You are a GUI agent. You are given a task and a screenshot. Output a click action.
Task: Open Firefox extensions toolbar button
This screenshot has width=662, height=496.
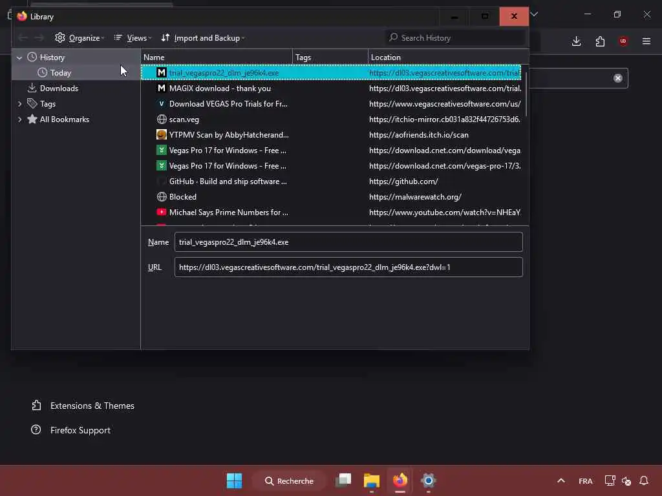point(600,41)
